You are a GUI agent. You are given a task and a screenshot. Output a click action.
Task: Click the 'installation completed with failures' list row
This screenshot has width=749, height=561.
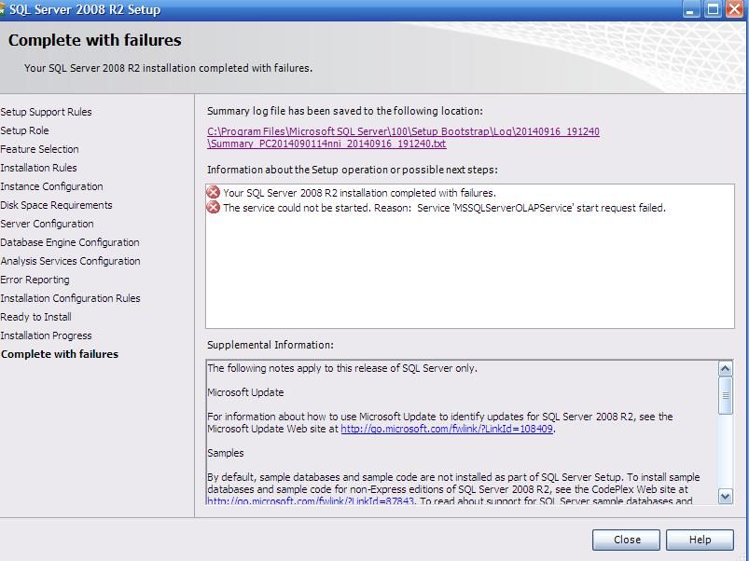(x=359, y=193)
